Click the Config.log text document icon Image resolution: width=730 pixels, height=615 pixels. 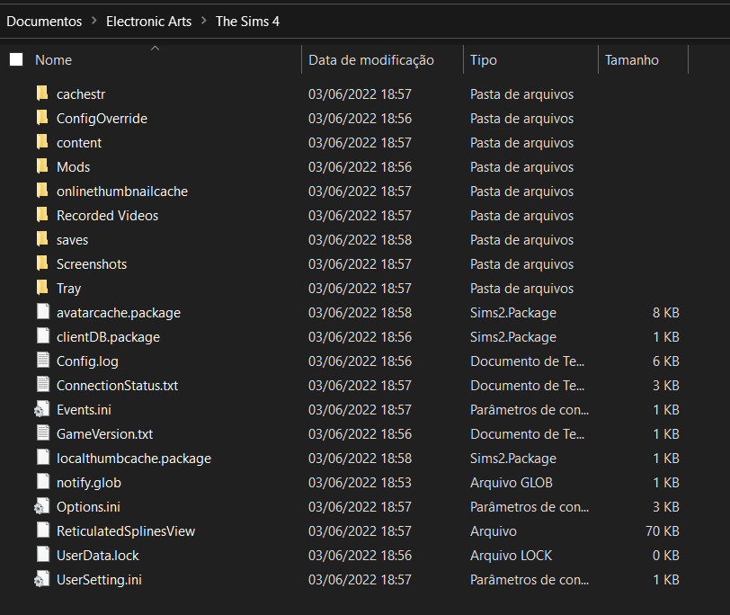pyautogui.click(x=42, y=361)
